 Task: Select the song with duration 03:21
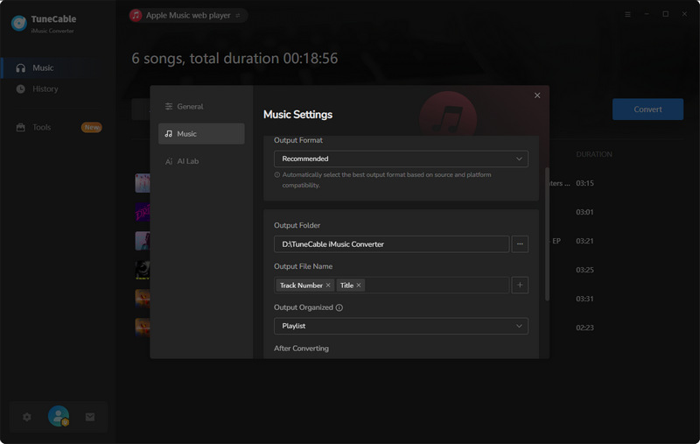pyautogui.click(x=584, y=241)
